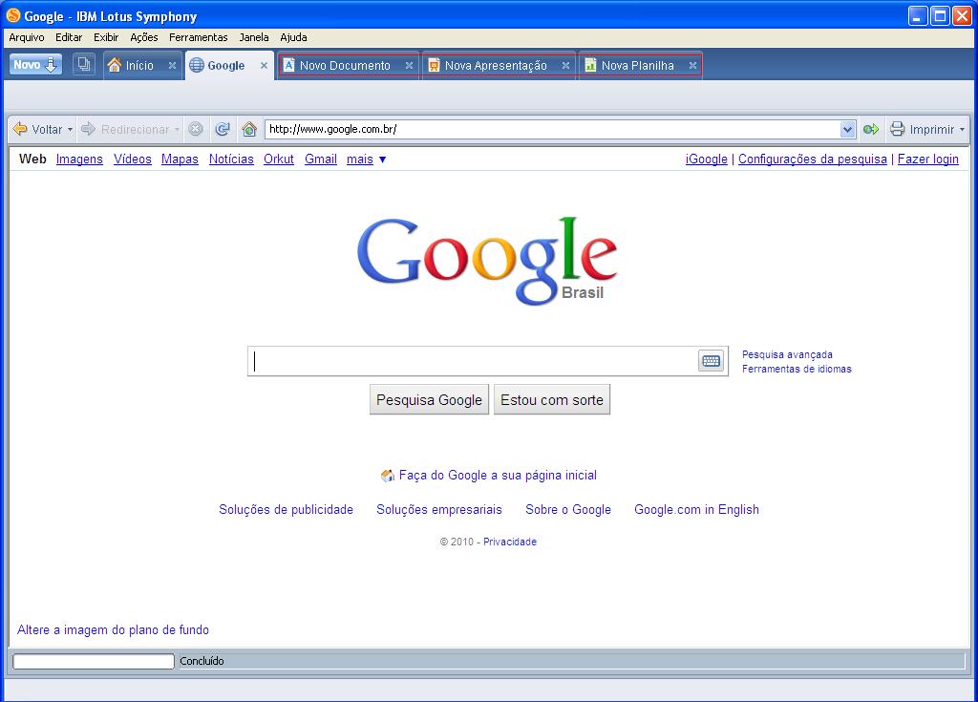Open the Sobre o Google link
978x702 pixels.
coord(568,510)
